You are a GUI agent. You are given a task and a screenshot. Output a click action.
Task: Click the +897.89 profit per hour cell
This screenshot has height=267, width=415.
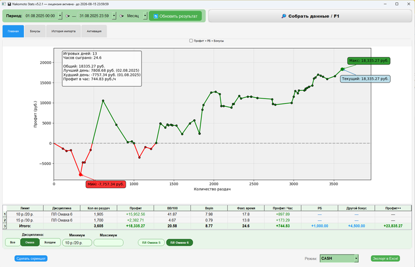click(x=283, y=214)
